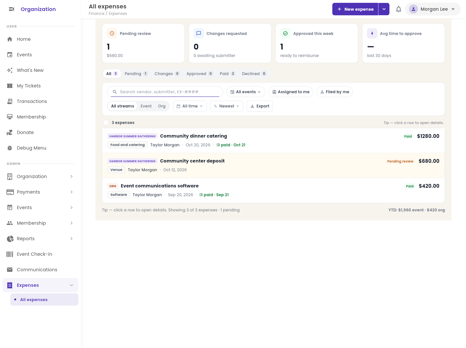This screenshot has height=348, width=466.
Task: Click the Approved this week checkmark icon
Action: tap(285, 33)
